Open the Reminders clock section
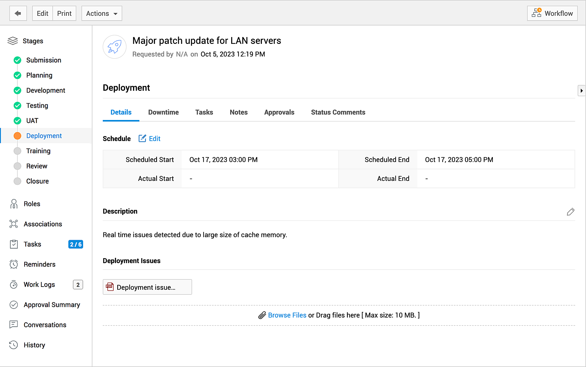This screenshot has height=367, width=586. [x=39, y=264]
